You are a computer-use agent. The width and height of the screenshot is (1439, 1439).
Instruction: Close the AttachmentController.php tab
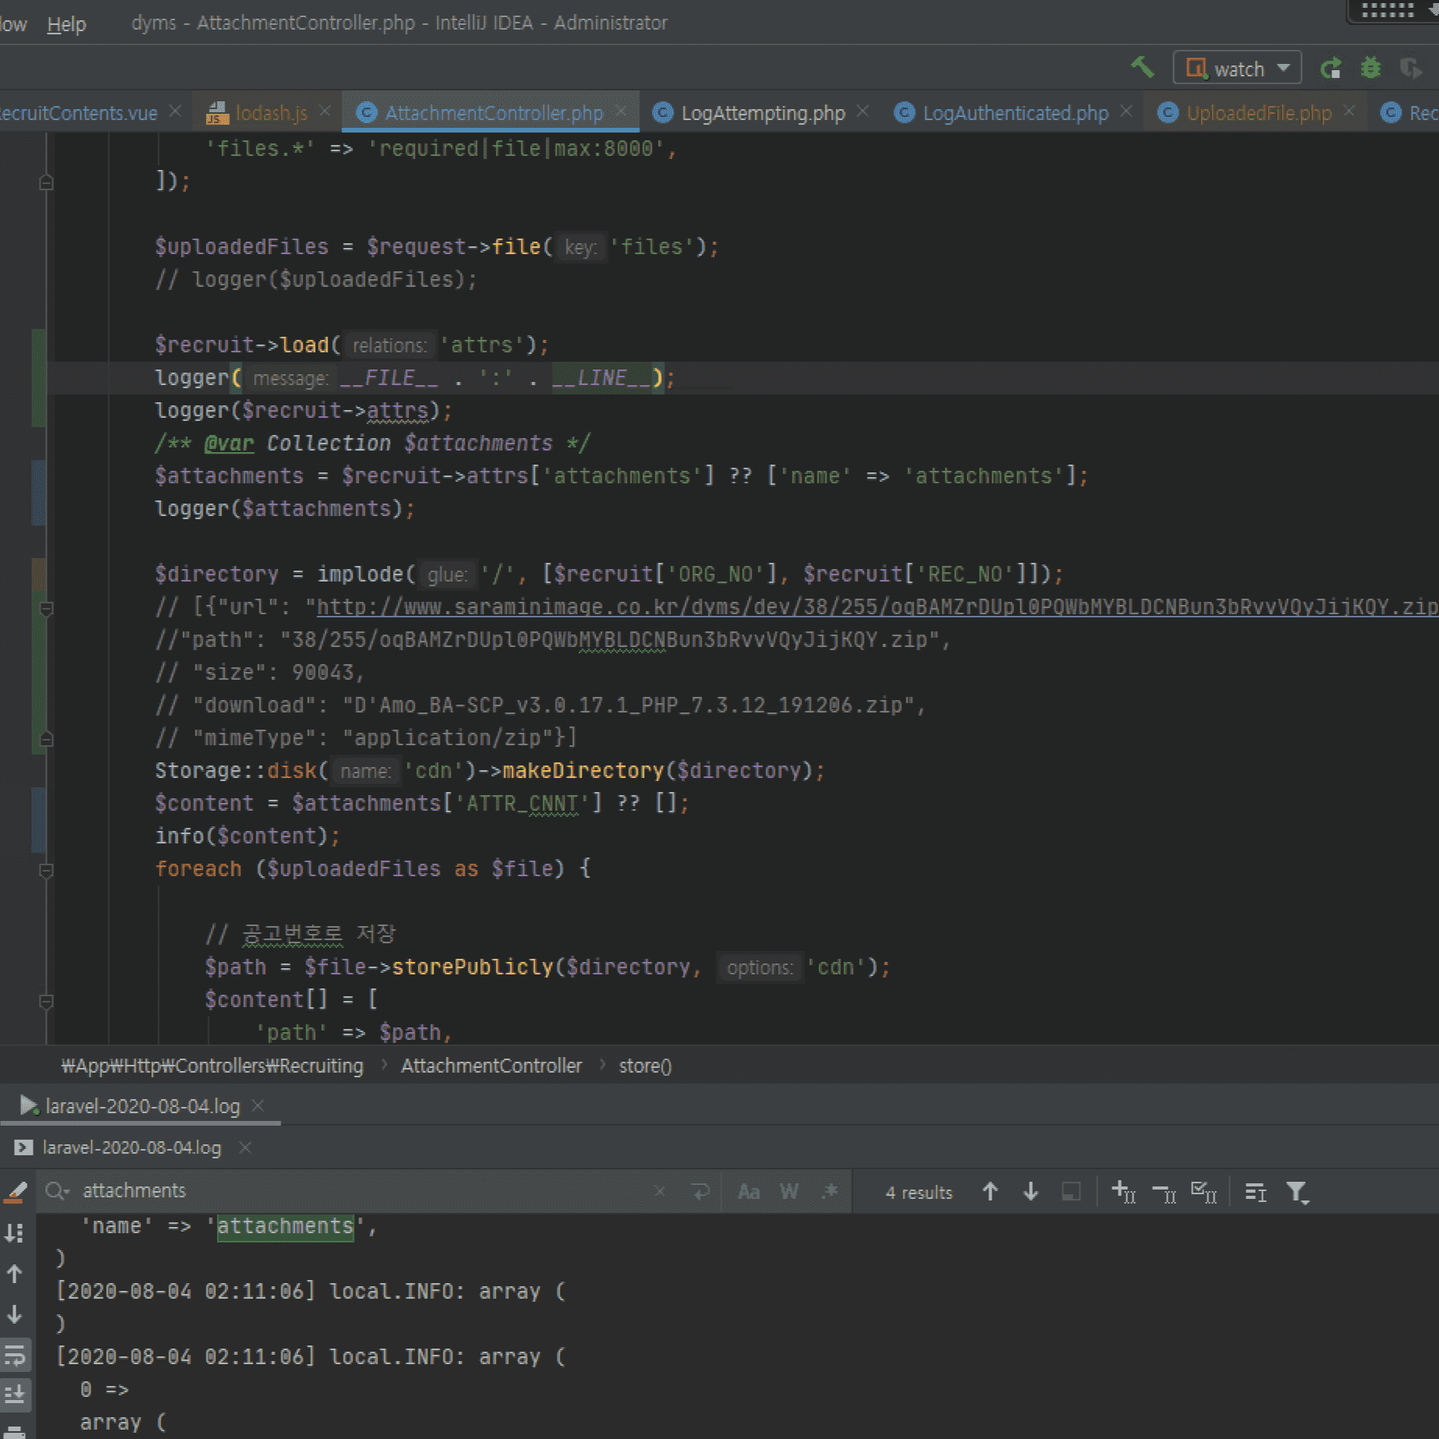point(621,111)
